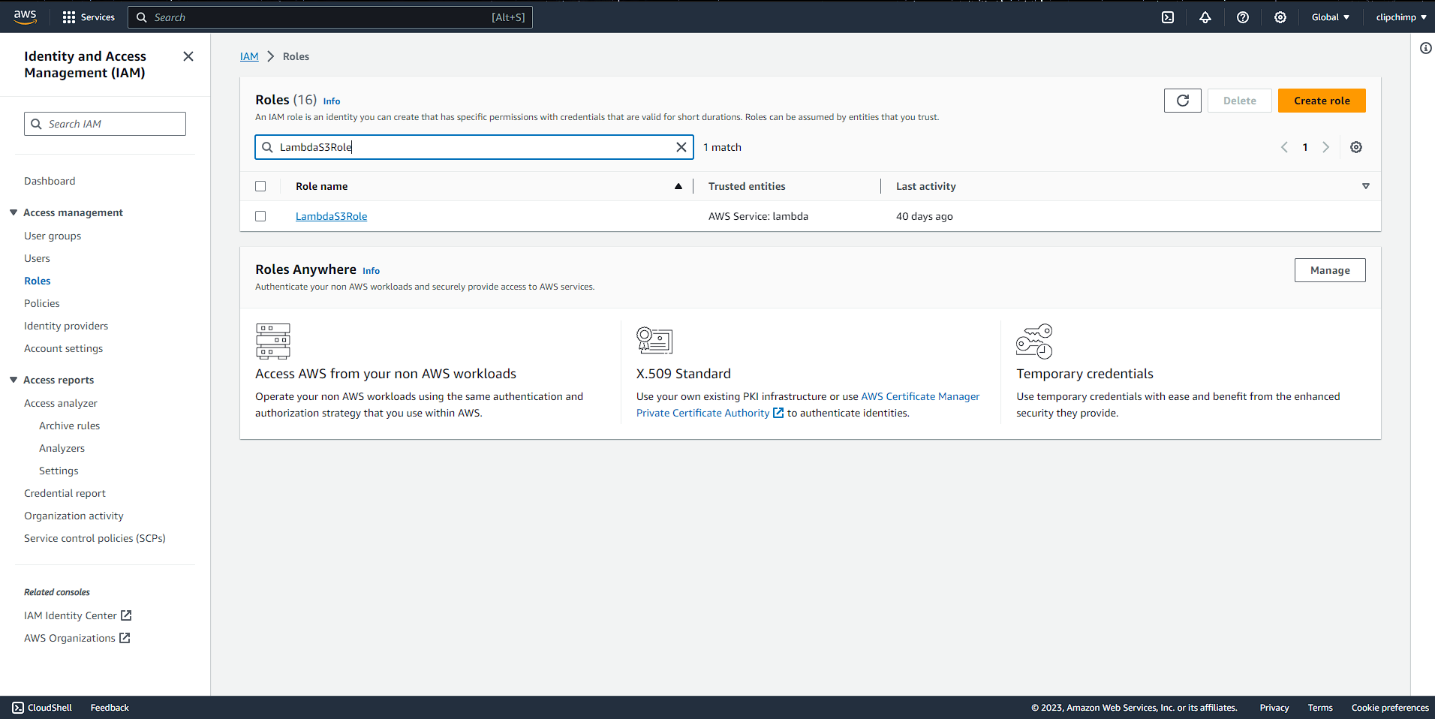This screenshot has width=1435, height=719.
Task: Open the settings gear in top bar
Action: coord(1280,17)
